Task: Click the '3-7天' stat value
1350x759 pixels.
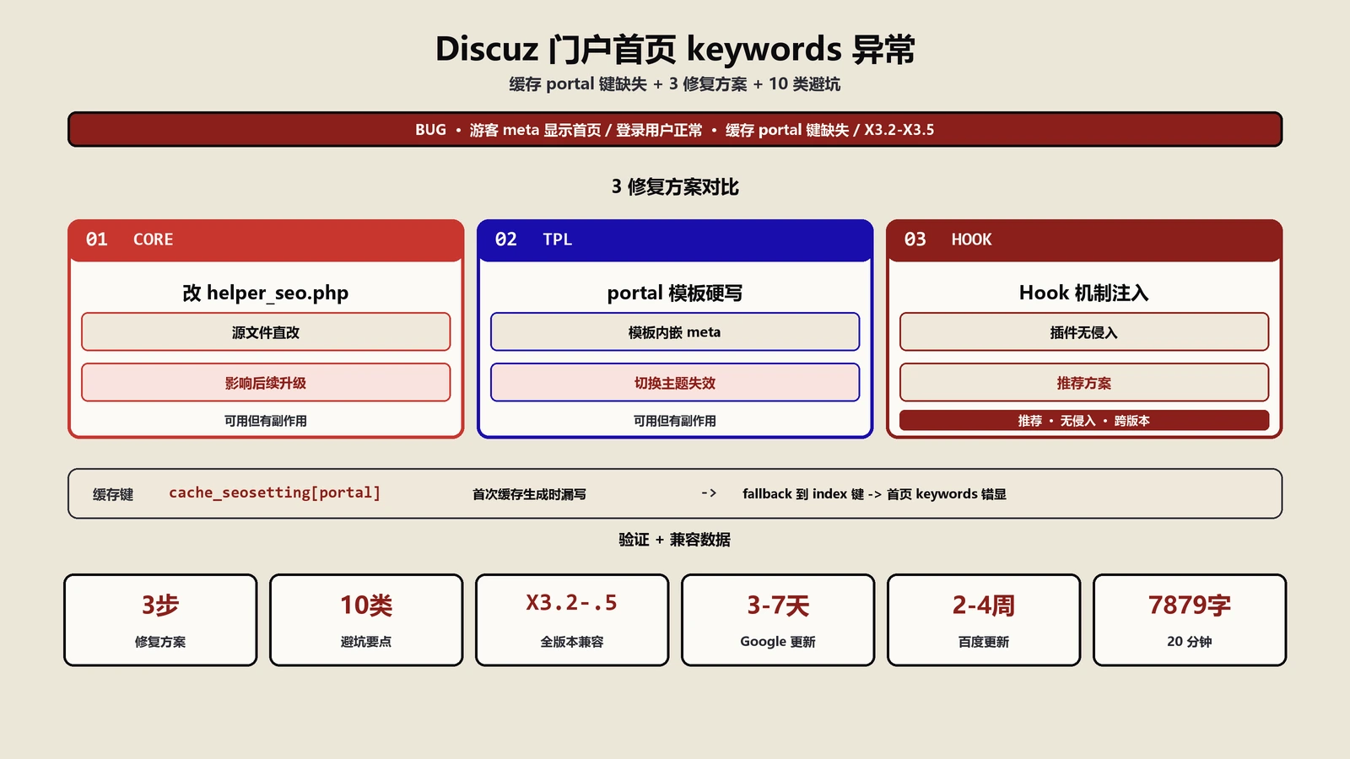Action: click(x=778, y=605)
